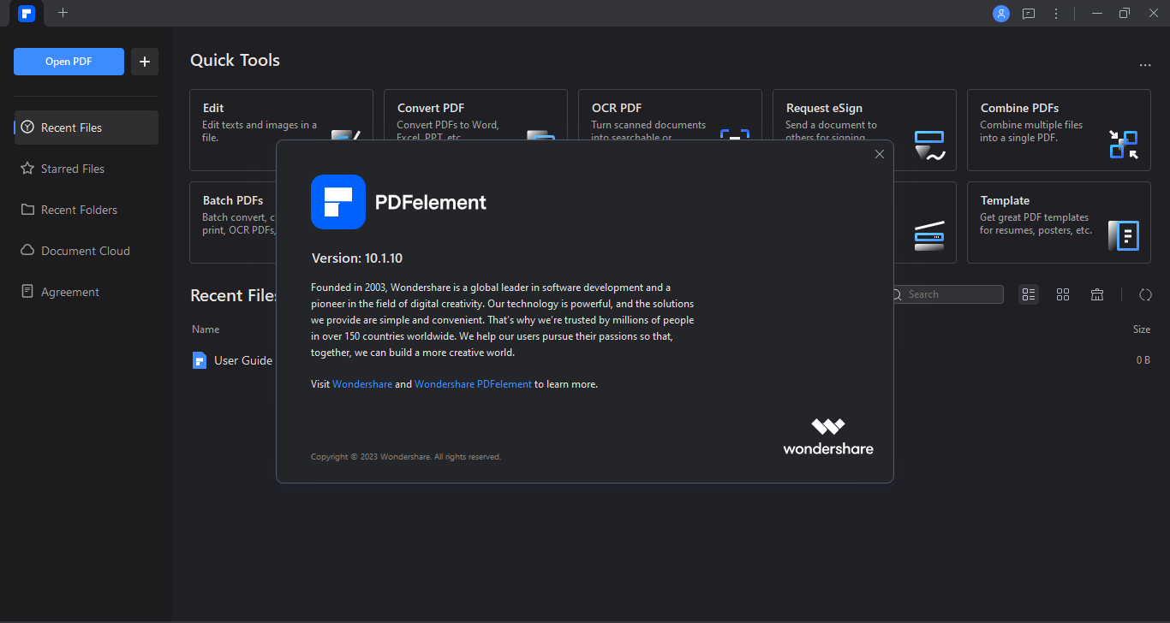Click the Name column header
The image size is (1170, 623).
[x=206, y=329]
